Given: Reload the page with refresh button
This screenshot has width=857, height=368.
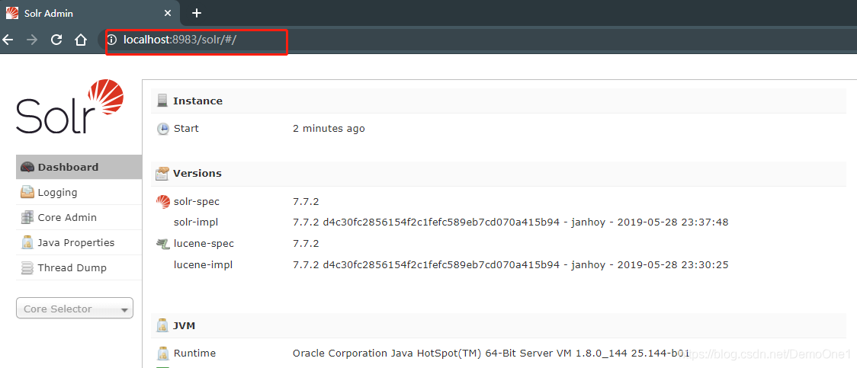Looking at the screenshot, I should [x=56, y=40].
